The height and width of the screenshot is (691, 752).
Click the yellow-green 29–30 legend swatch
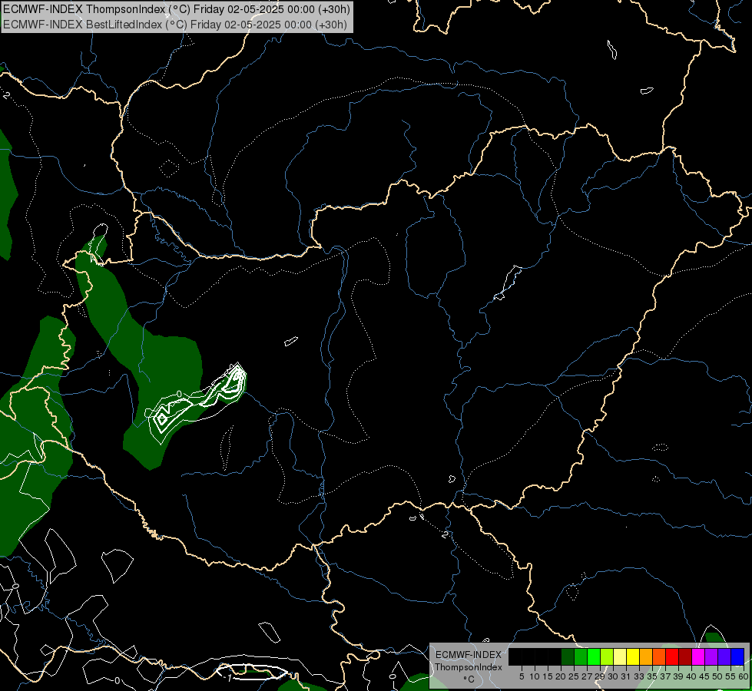pos(607,657)
